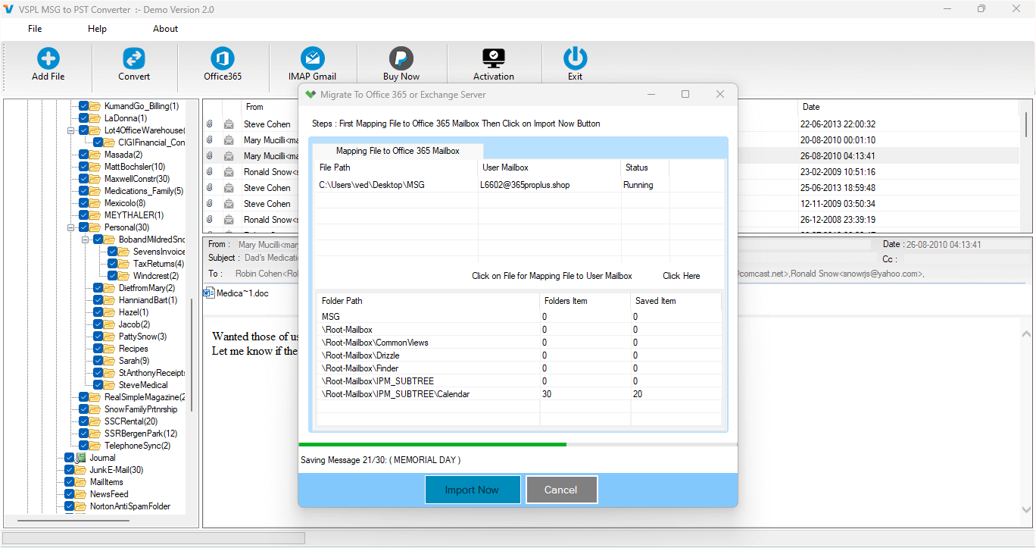Open the About menu

pyautogui.click(x=165, y=29)
